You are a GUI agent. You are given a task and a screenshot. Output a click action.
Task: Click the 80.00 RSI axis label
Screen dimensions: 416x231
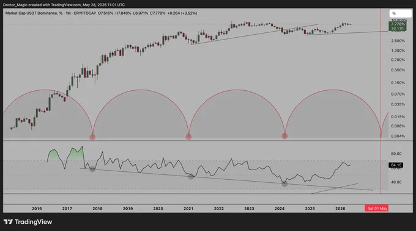[x=396, y=154]
